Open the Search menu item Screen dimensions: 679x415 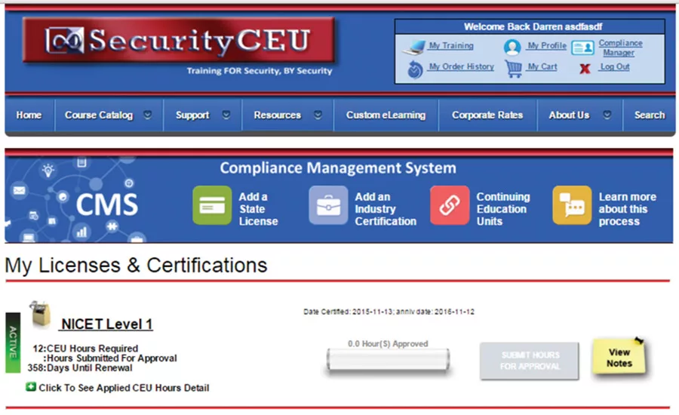click(x=650, y=115)
